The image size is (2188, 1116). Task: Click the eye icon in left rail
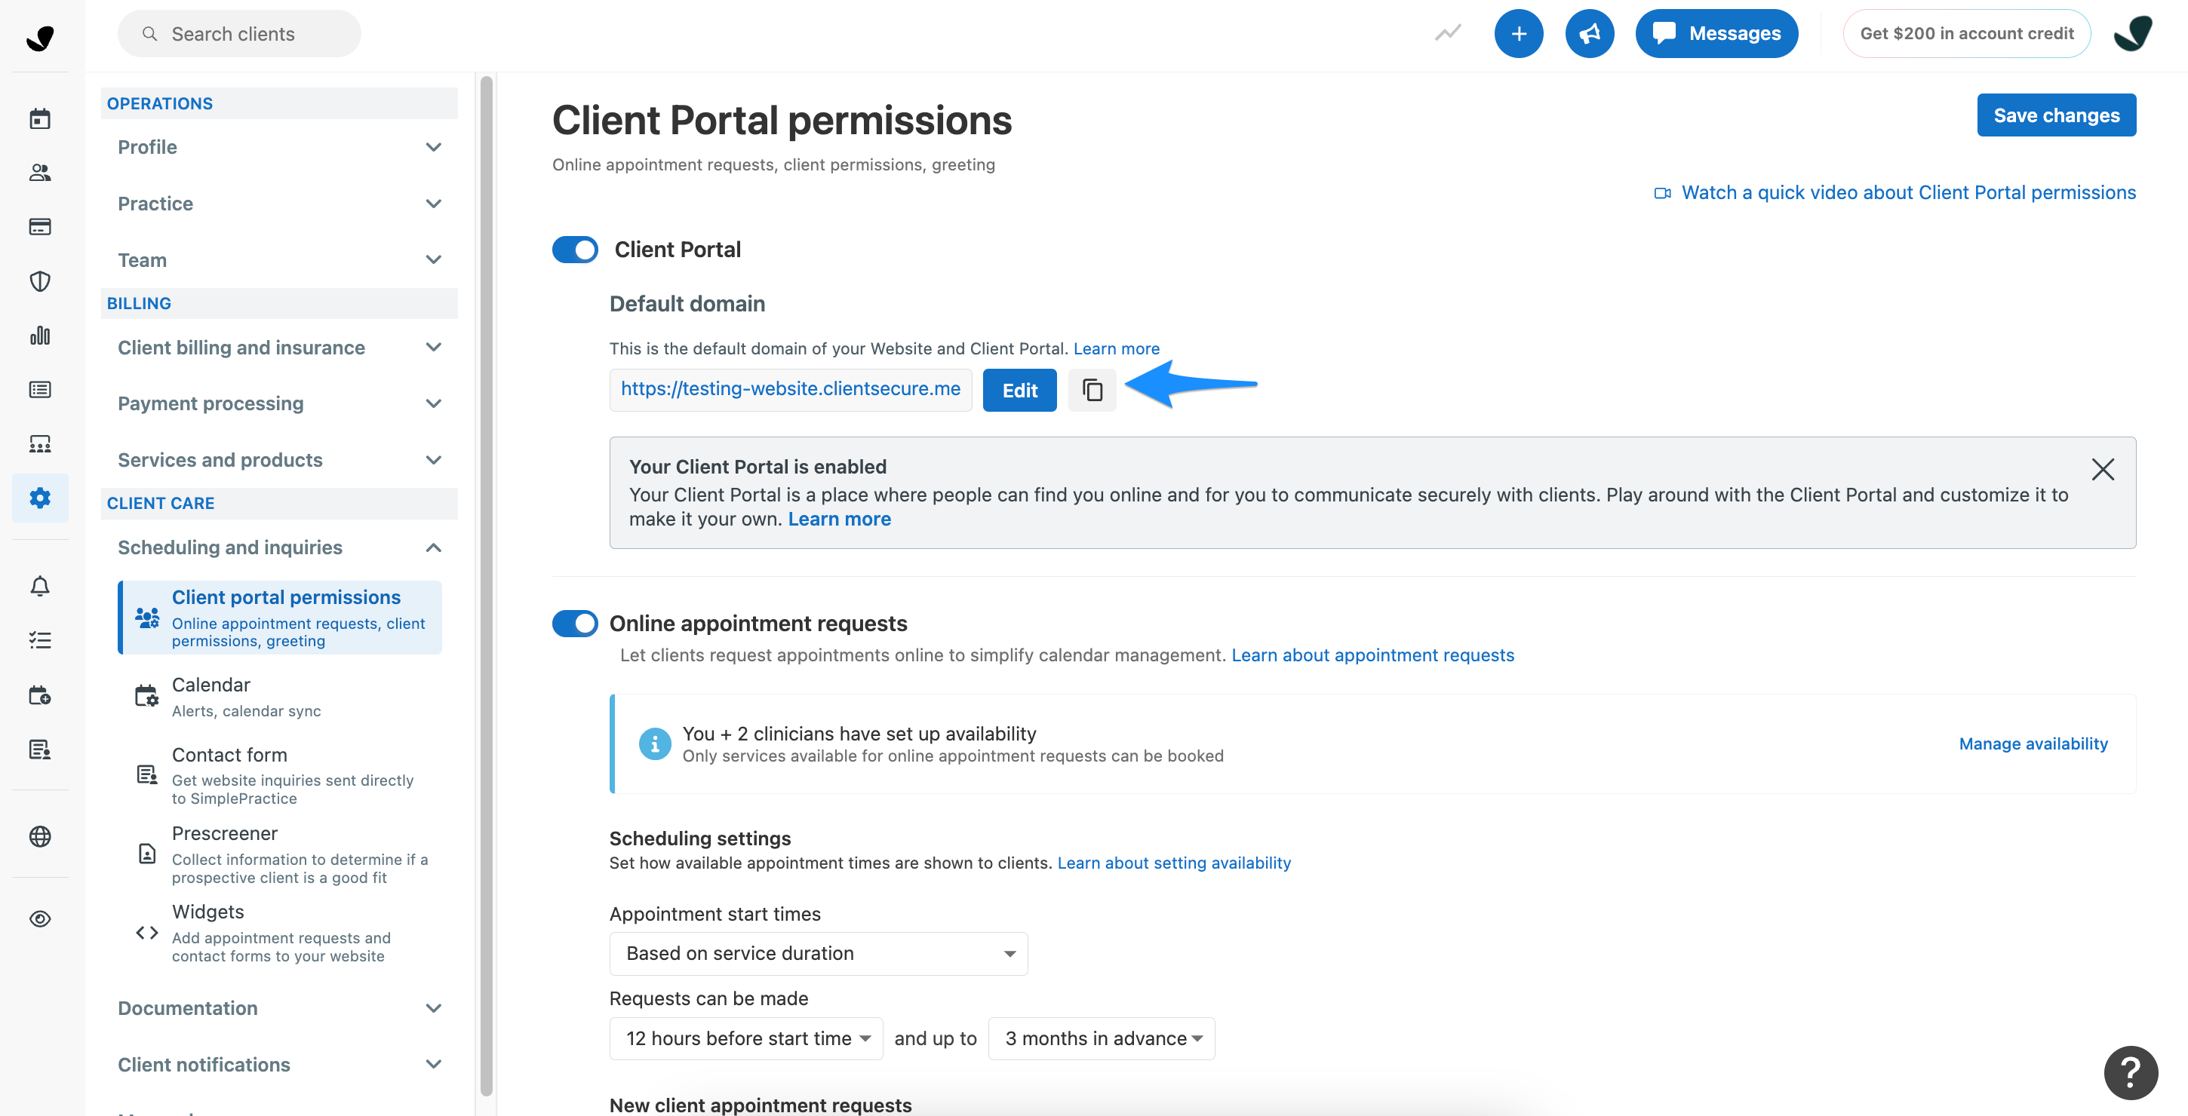[x=40, y=919]
